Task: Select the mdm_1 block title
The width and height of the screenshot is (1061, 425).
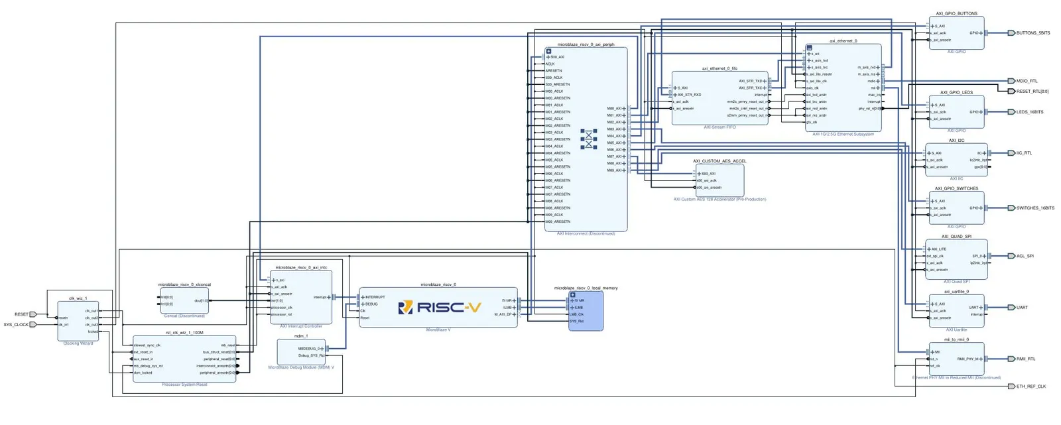Action: pos(301,336)
